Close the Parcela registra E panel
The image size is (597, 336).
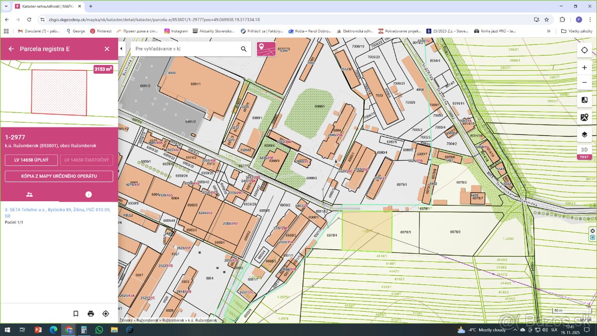pos(106,49)
